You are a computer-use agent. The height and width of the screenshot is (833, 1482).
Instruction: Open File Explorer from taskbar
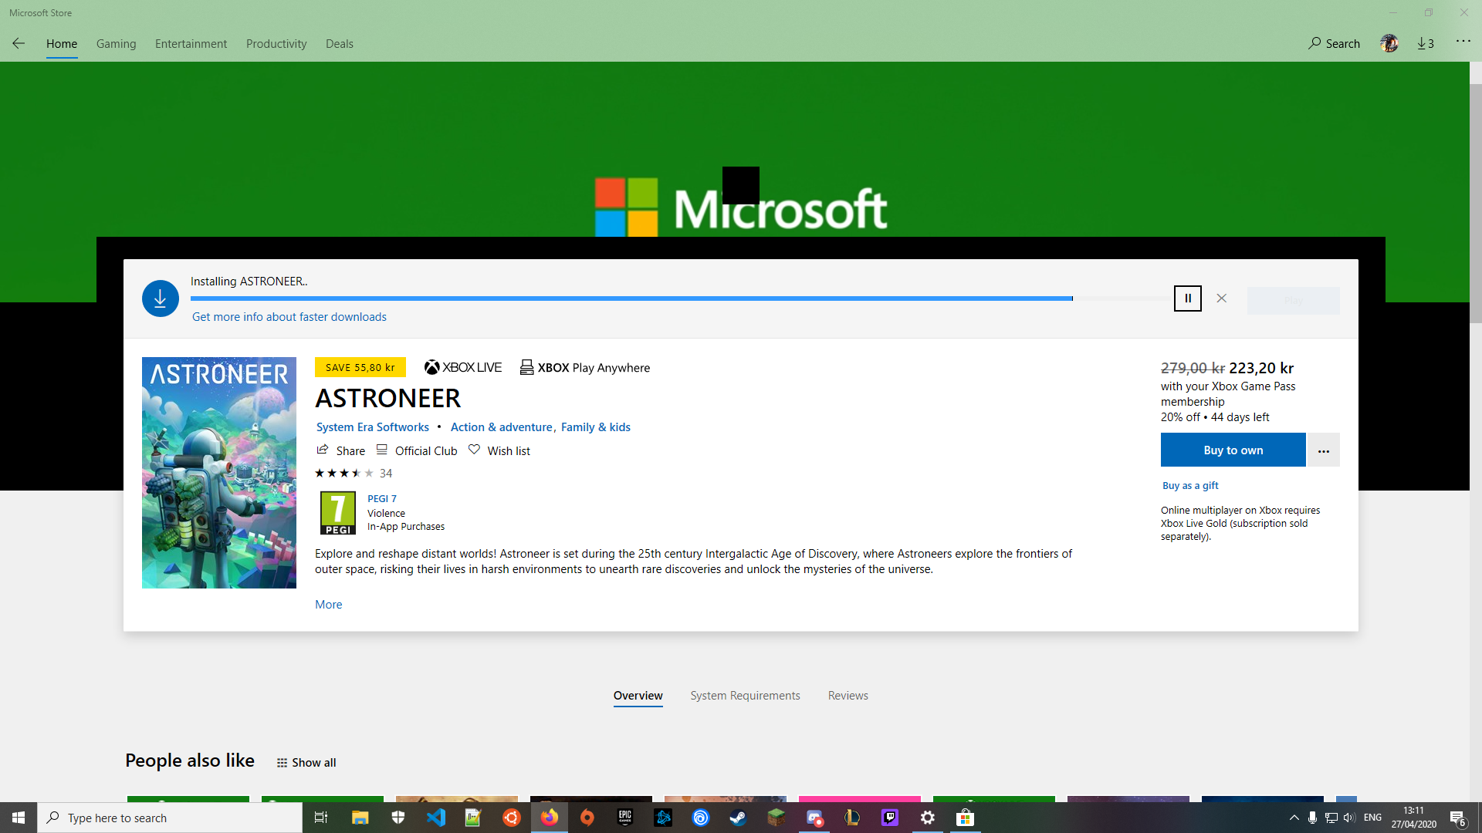(x=360, y=818)
